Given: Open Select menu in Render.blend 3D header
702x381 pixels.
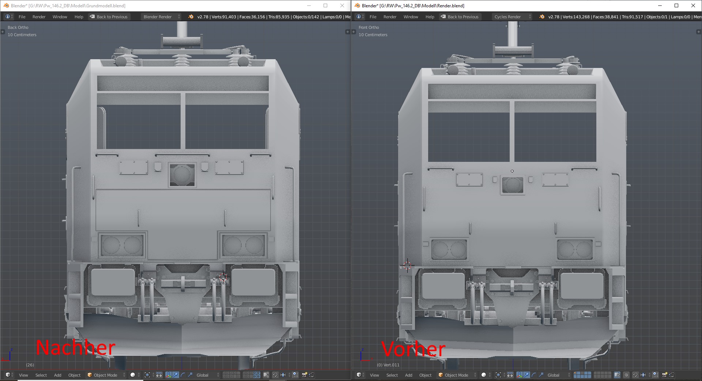Looking at the screenshot, I should tap(392, 375).
